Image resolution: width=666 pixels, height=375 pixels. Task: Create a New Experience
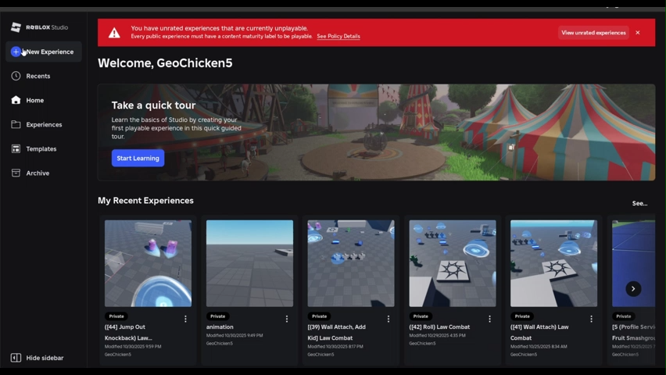pos(44,52)
